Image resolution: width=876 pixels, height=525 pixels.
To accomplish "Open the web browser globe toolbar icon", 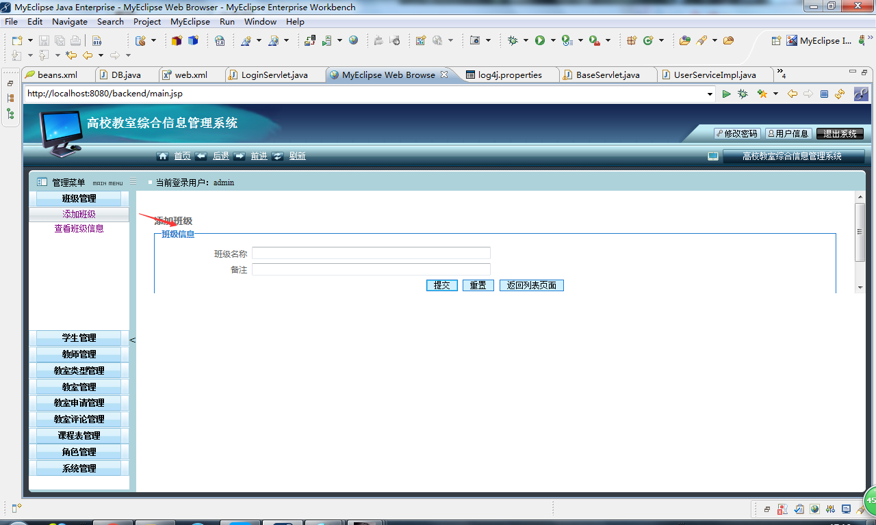I will coord(353,41).
